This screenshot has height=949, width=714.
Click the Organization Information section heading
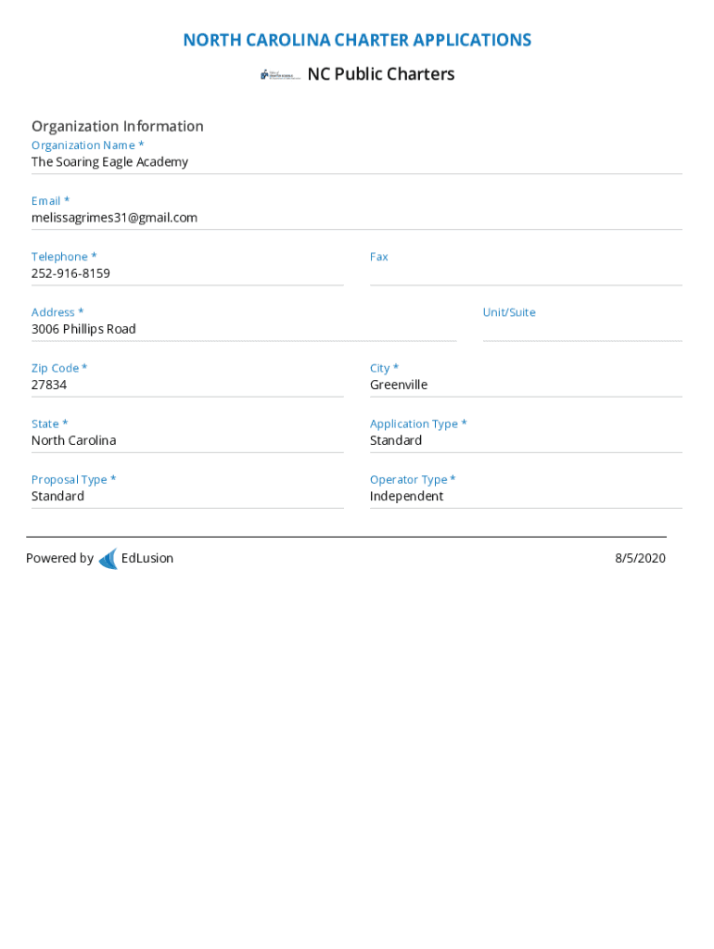click(118, 126)
